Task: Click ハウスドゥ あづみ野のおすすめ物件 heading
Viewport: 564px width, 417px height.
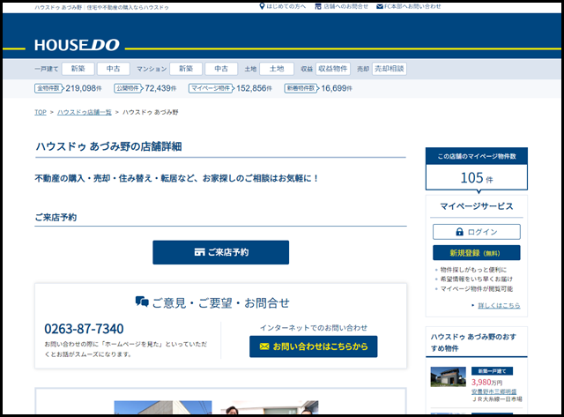Action: pyautogui.click(x=473, y=342)
